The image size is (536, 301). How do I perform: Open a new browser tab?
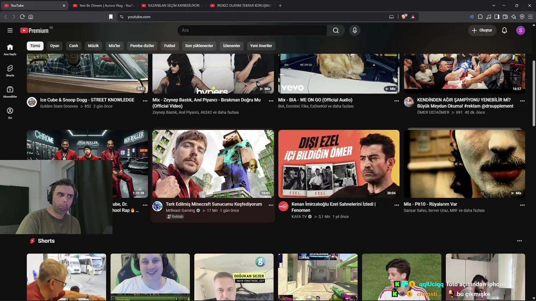(x=280, y=5)
